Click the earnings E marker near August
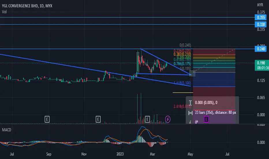 [47, 119]
